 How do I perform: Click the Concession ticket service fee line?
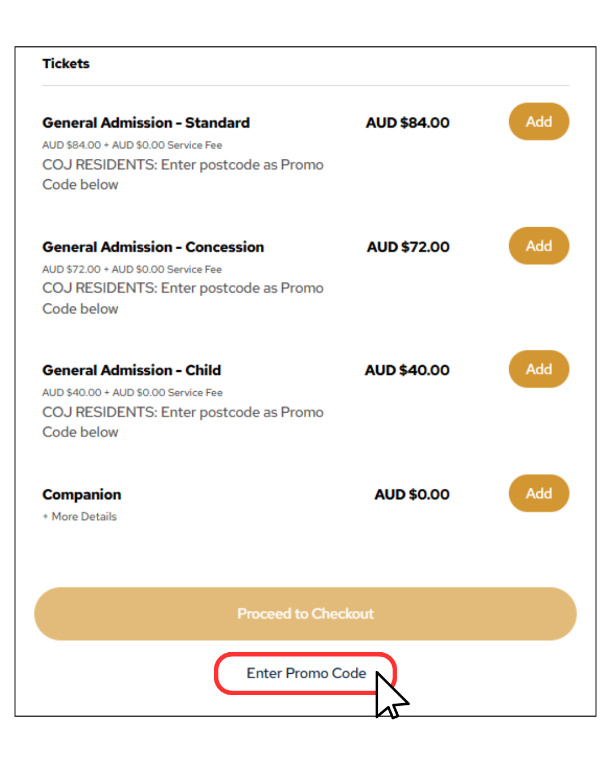[132, 270]
